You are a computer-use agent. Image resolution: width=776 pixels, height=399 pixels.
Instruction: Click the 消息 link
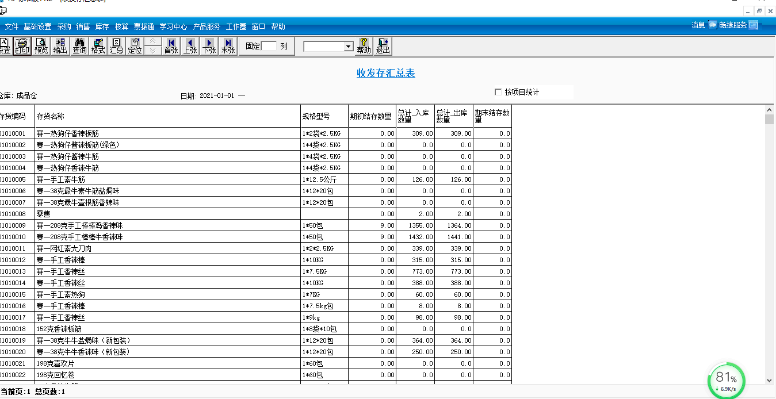(698, 25)
